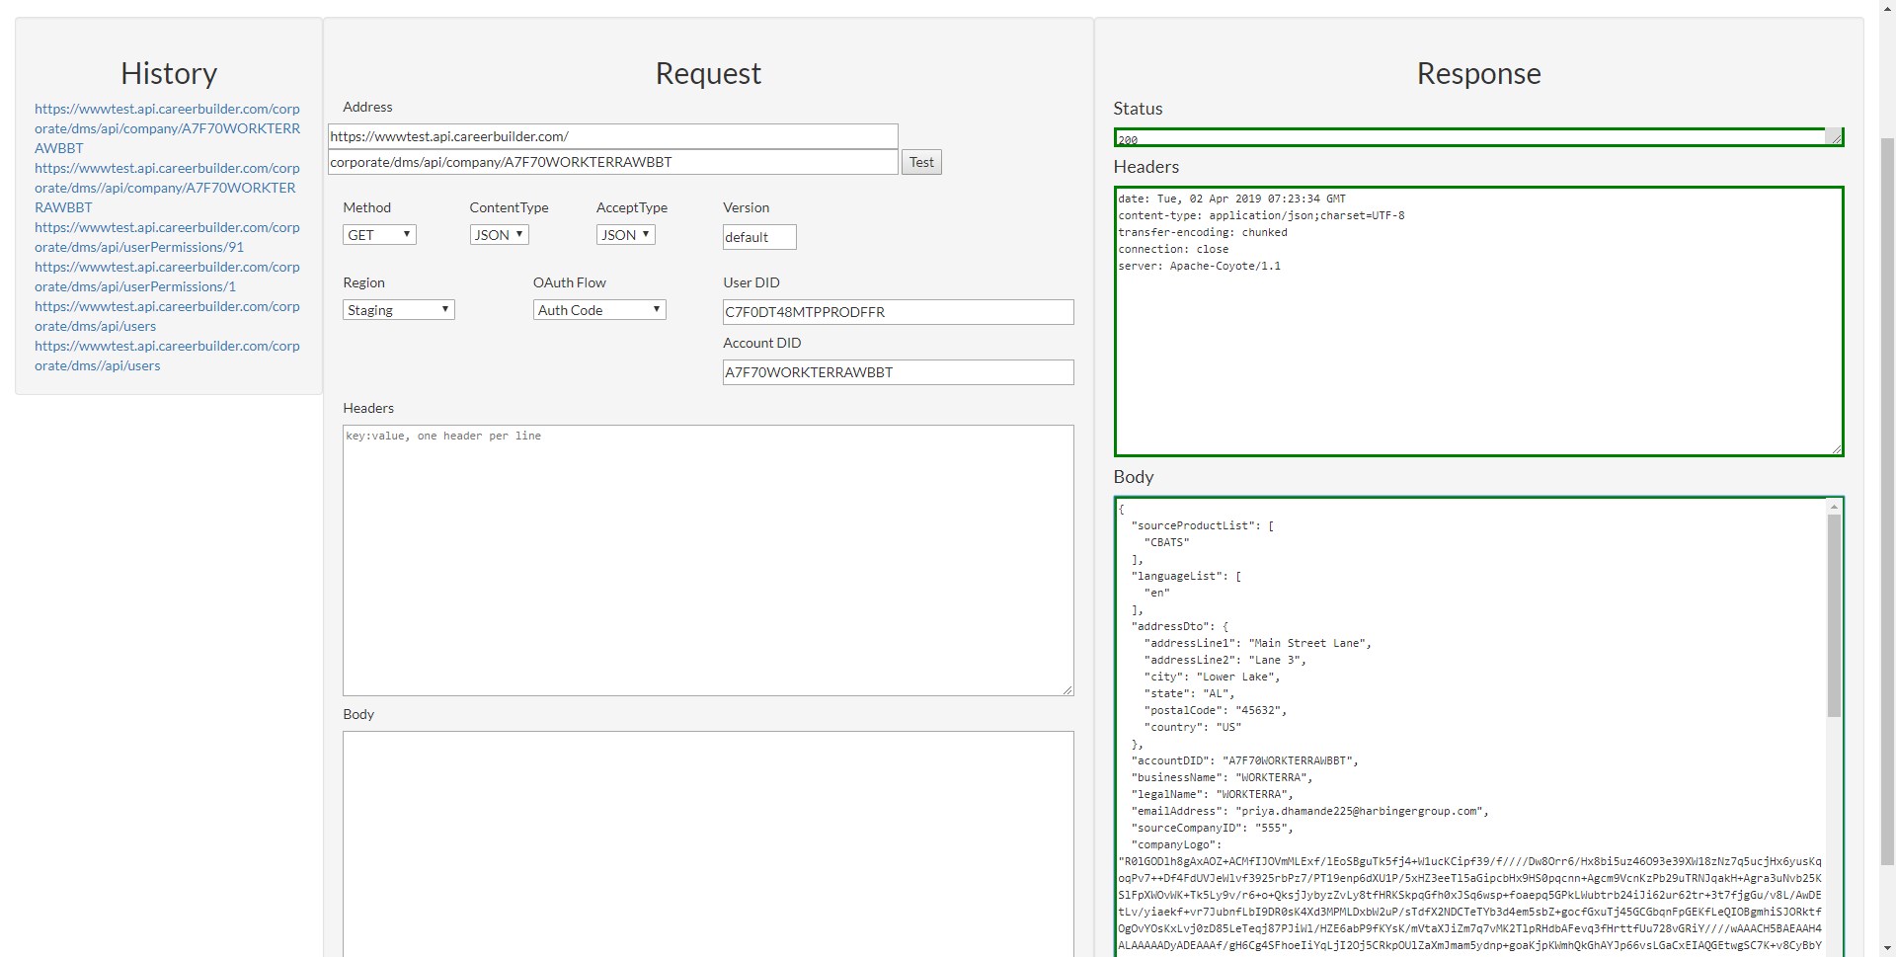This screenshot has width=1896, height=957.
Task: Click the Test button
Action: click(920, 162)
